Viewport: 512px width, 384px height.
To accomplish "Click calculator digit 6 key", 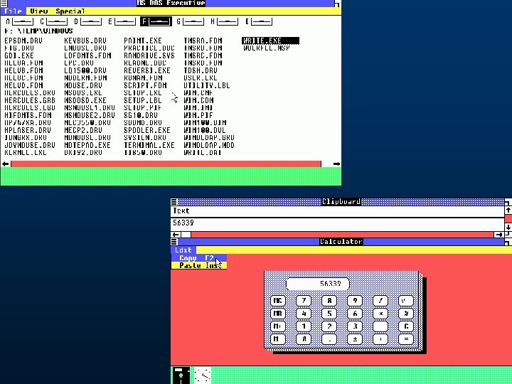I will click(355, 314).
